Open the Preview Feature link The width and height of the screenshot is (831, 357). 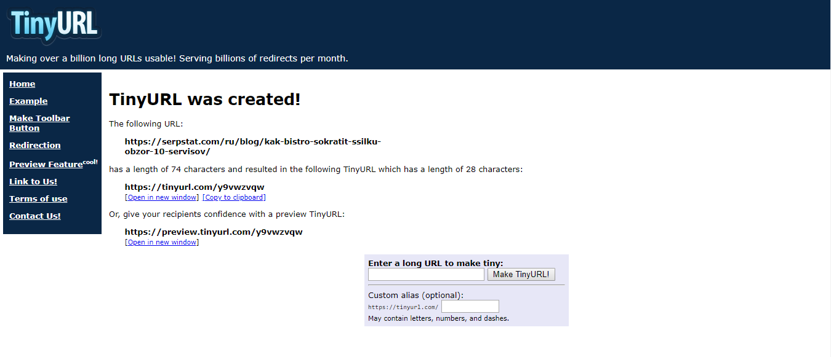(46, 164)
